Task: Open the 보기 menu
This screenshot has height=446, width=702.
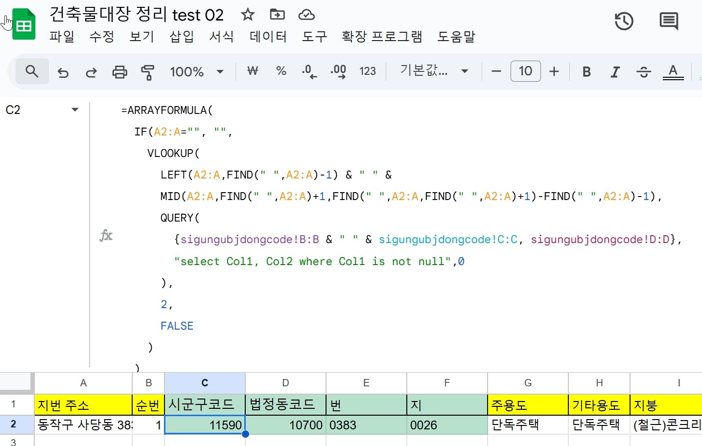Action: click(142, 37)
